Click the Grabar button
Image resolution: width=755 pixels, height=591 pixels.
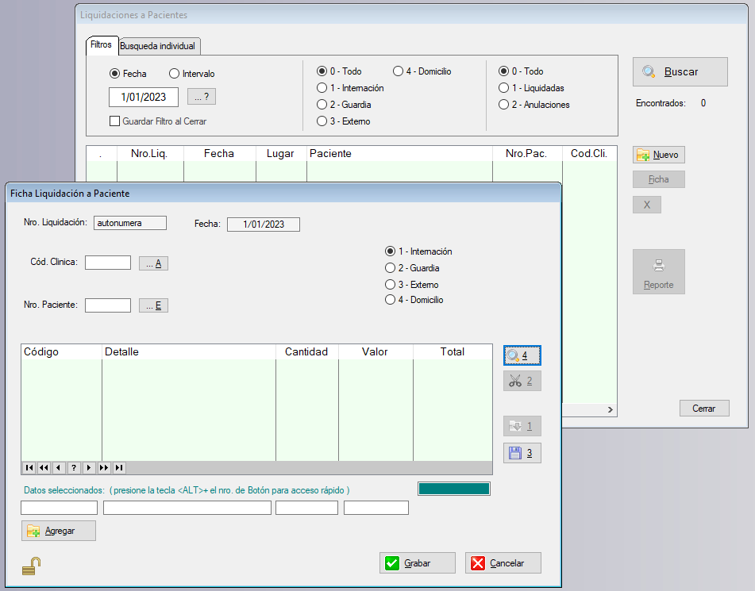(x=417, y=563)
